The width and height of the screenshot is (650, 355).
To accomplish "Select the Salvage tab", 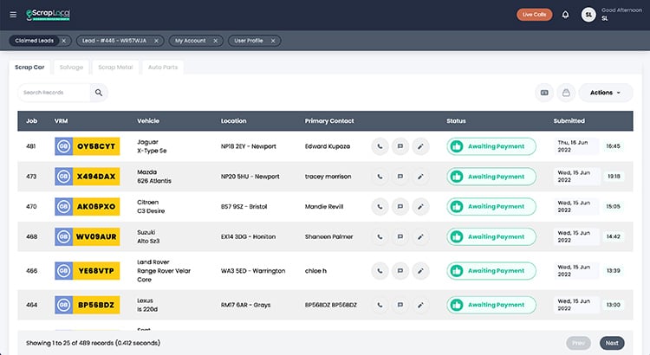I will [71, 68].
